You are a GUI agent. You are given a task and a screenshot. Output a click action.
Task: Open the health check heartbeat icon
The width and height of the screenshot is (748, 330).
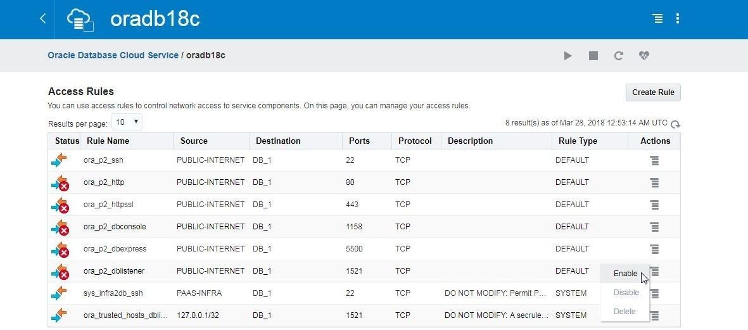[644, 56]
